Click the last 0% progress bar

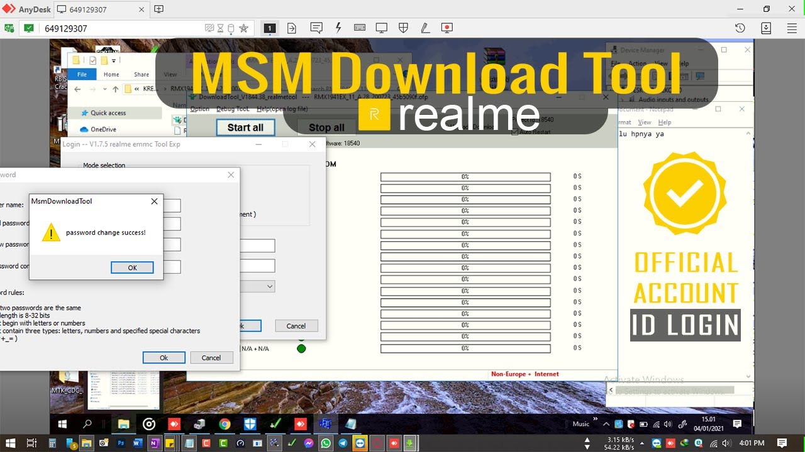pyautogui.click(x=465, y=348)
